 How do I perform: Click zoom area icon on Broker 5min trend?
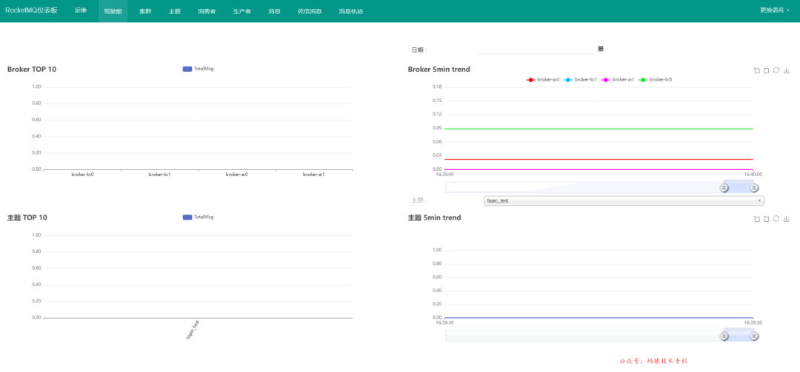click(756, 71)
